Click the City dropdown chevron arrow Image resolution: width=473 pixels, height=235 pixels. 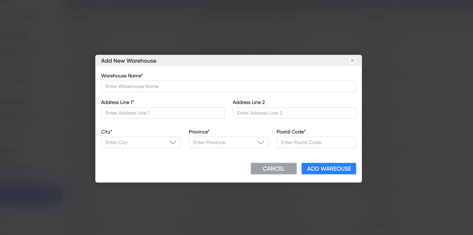173,142
